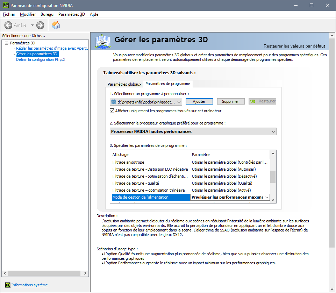
Task: Go back with the Arrière arrow icon
Action: pyautogui.click(x=8, y=25)
